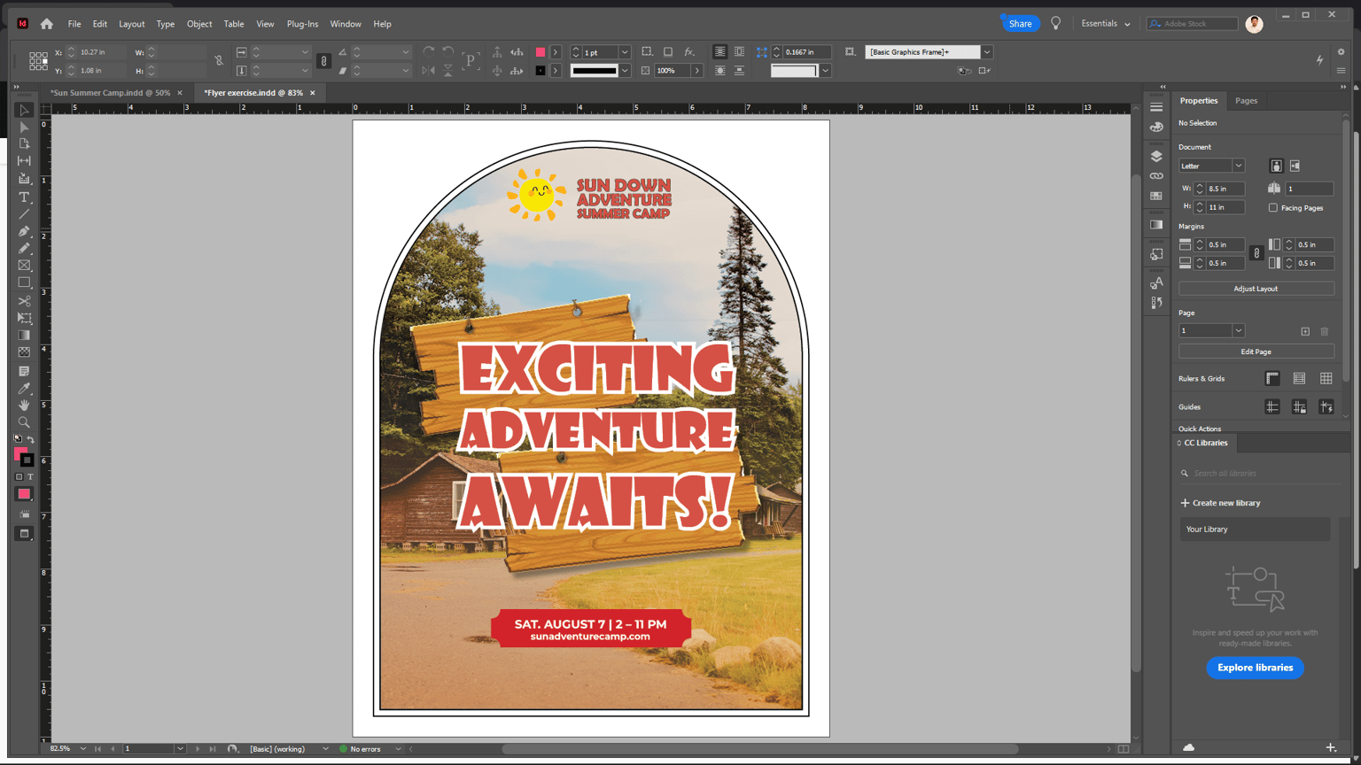1361x765 pixels.
Task: Toggle Show Guides button
Action: point(1272,407)
